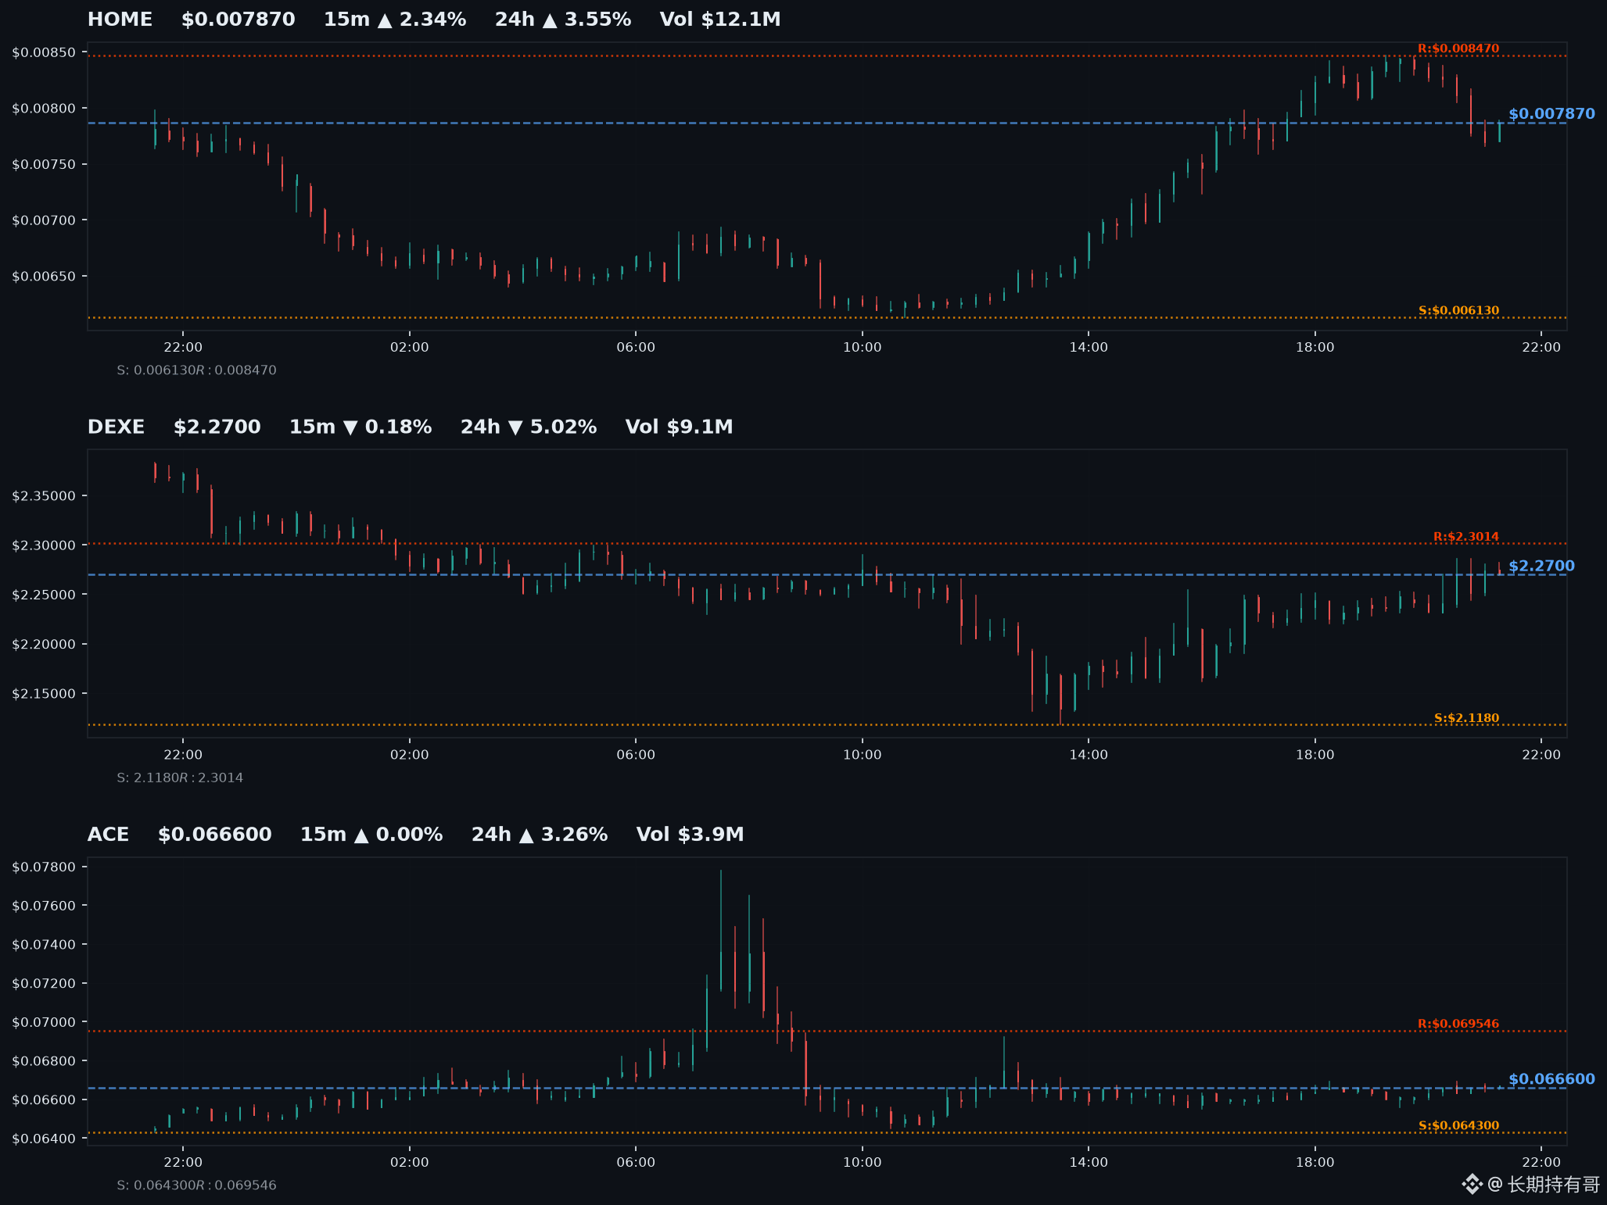
Task: Click the DEXE footer S: 2.1180 R: 2.3014
Action: (180, 778)
